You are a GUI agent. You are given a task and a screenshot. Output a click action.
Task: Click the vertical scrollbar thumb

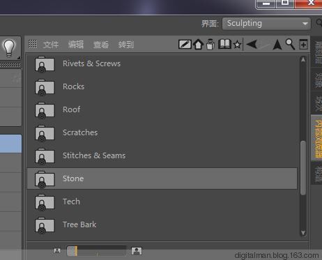pos(302,168)
